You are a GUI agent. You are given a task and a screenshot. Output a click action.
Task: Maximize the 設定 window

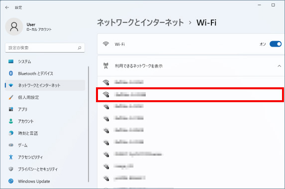(x=273, y=5)
